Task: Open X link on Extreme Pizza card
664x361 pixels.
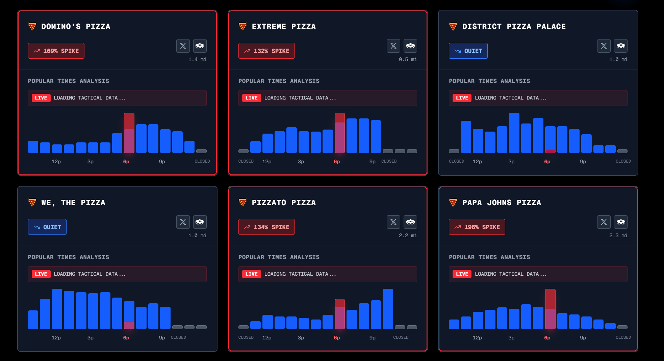Action: [x=393, y=46]
